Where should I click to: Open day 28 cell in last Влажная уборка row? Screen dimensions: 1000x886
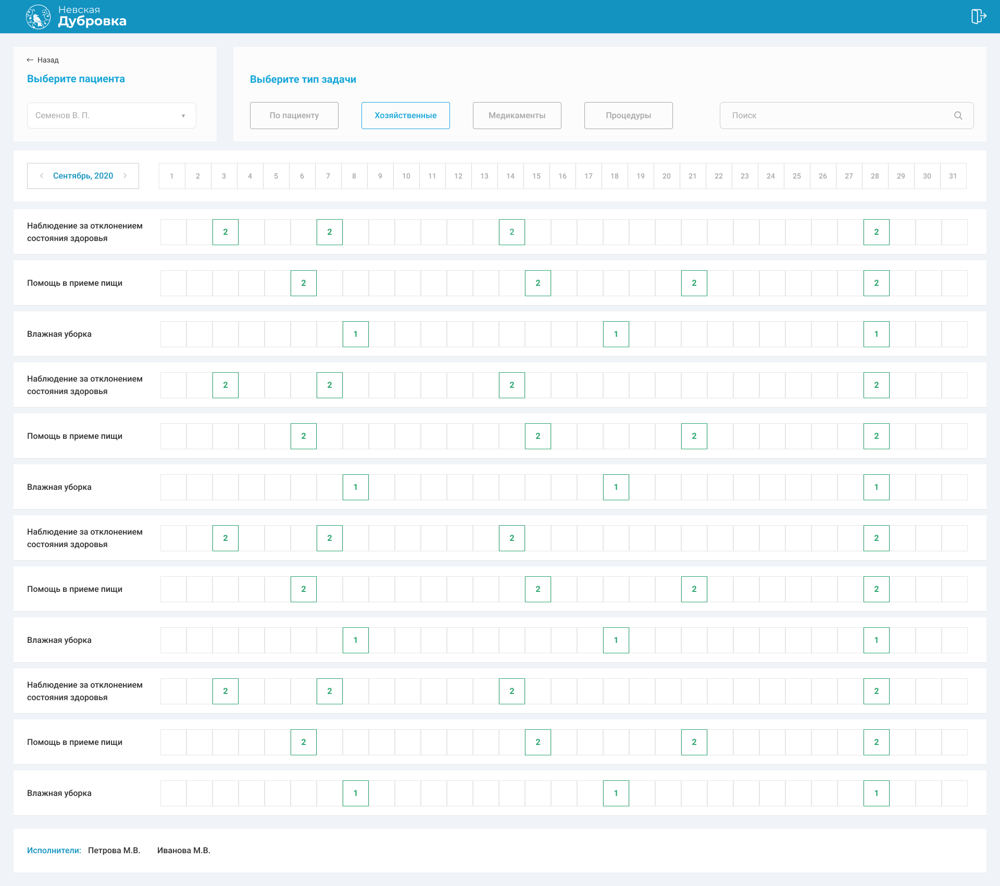pyautogui.click(x=877, y=793)
